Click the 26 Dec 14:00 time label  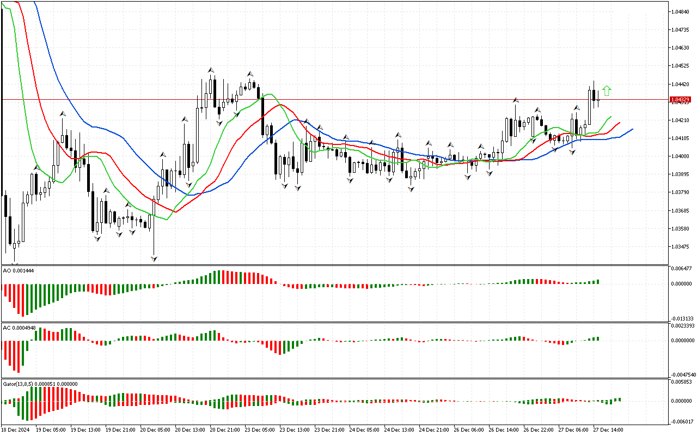(504, 430)
